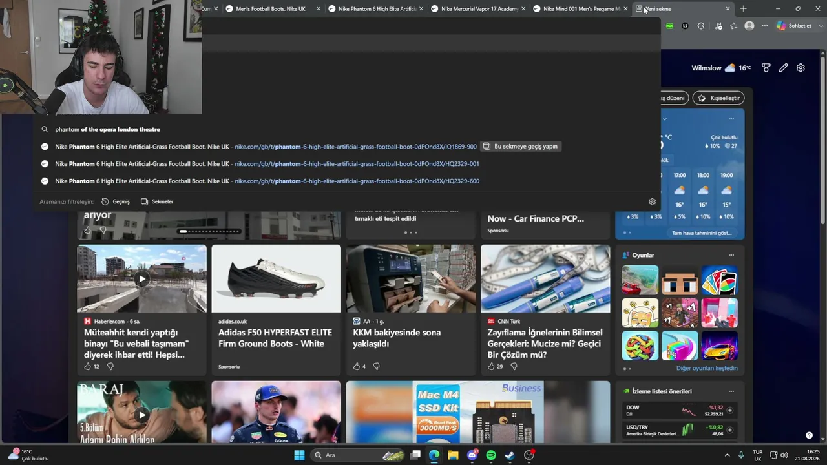This screenshot has width=827, height=465.
Task: Dislike the Zayıflama İğnelerinin article
Action: (x=514, y=366)
